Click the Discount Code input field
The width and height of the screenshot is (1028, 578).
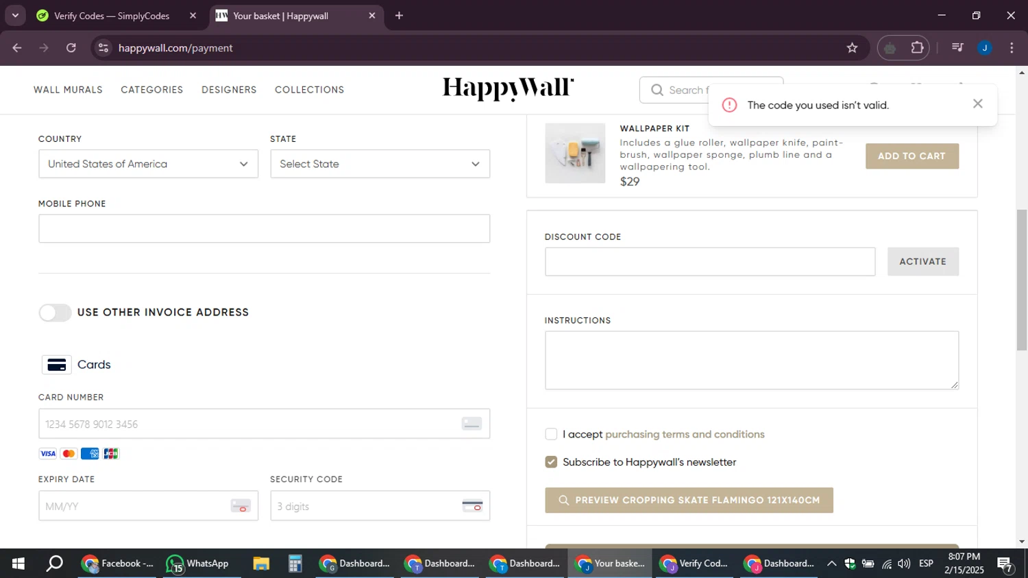click(710, 262)
